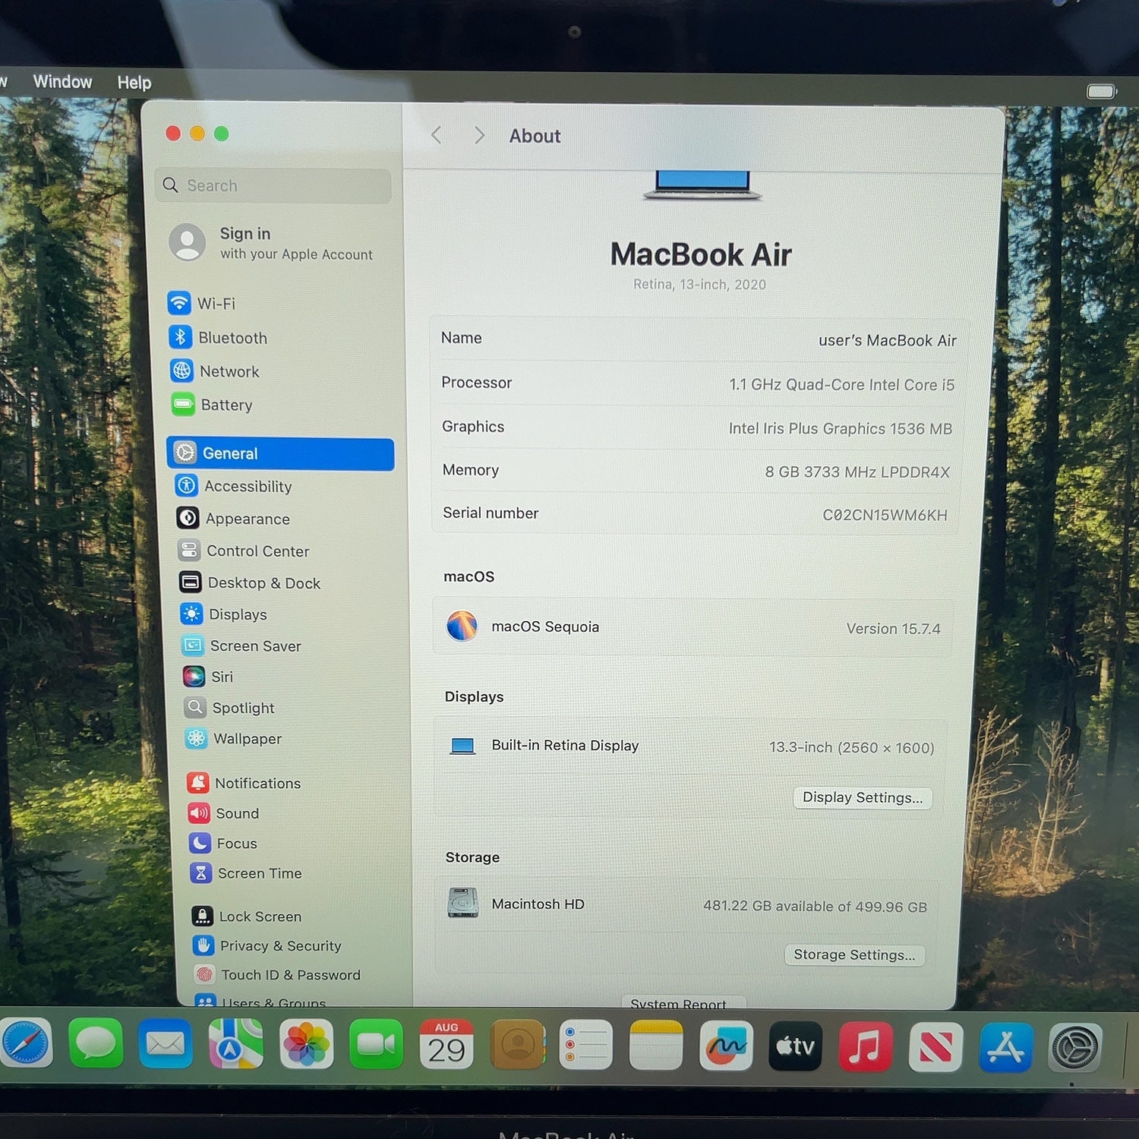The width and height of the screenshot is (1139, 1139).
Task: Open the Displays sidebar item
Action: click(x=224, y=614)
